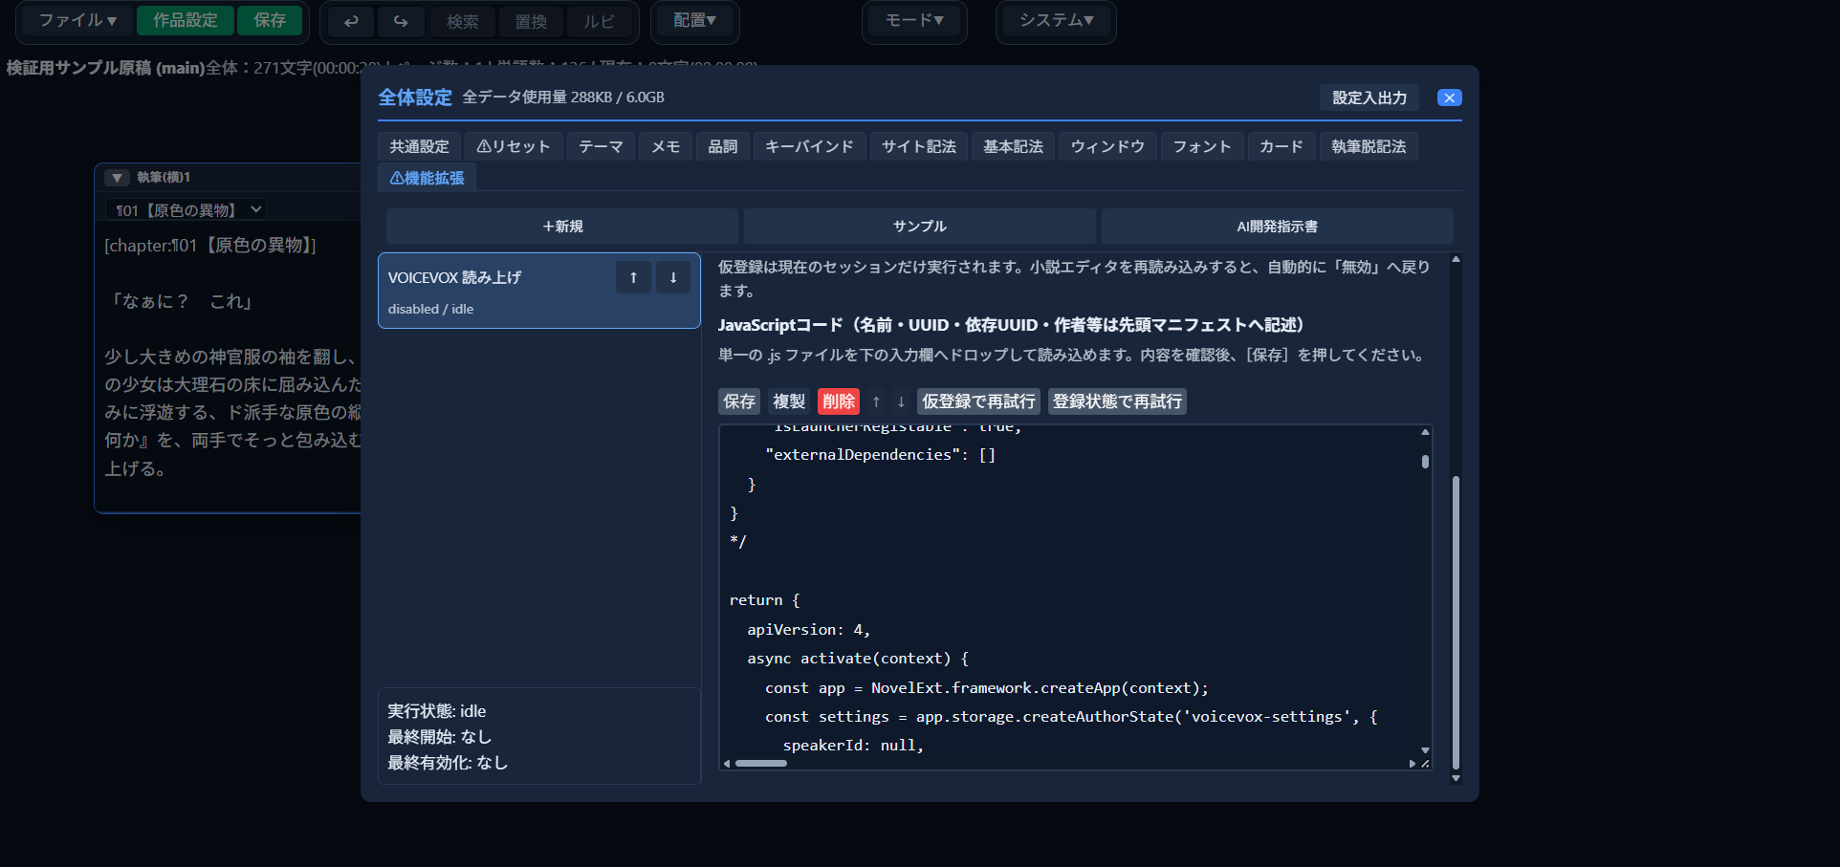Open the 配置 dropdown menu

(x=695, y=21)
